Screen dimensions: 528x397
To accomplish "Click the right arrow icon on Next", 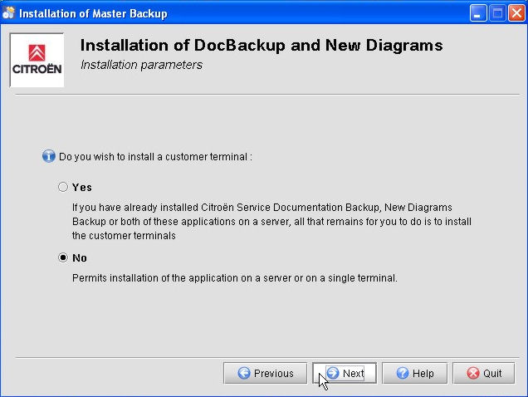I will tap(333, 374).
